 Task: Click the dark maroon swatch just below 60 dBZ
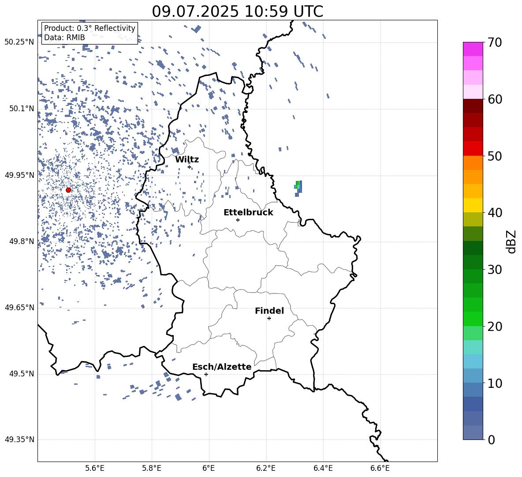[473, 106]
